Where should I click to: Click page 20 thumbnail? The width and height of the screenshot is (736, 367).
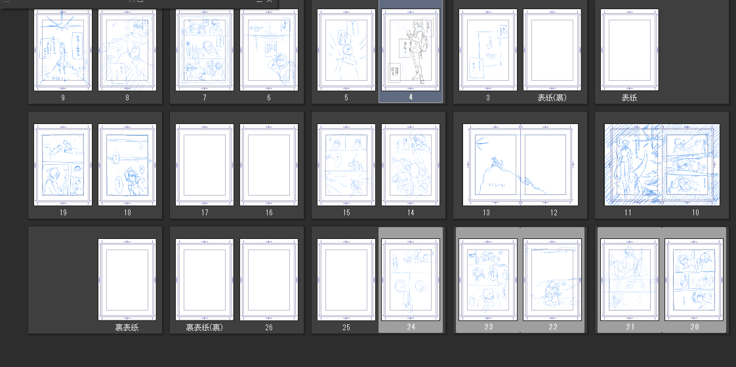(694, 279)
